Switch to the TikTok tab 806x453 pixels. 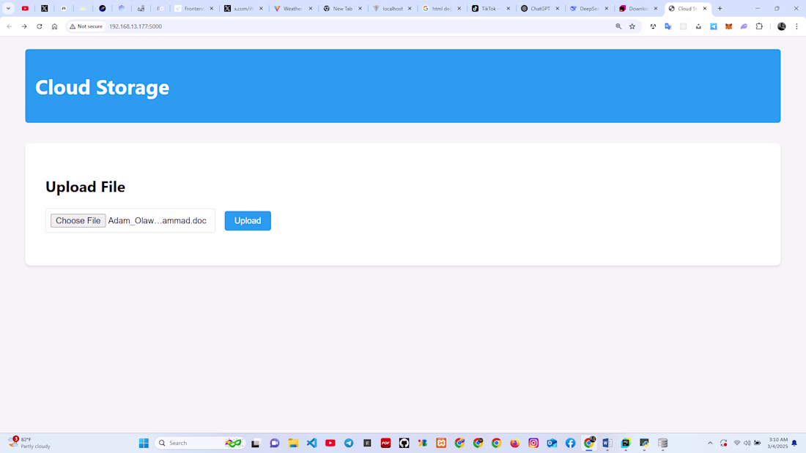click(x=492, y=8)
